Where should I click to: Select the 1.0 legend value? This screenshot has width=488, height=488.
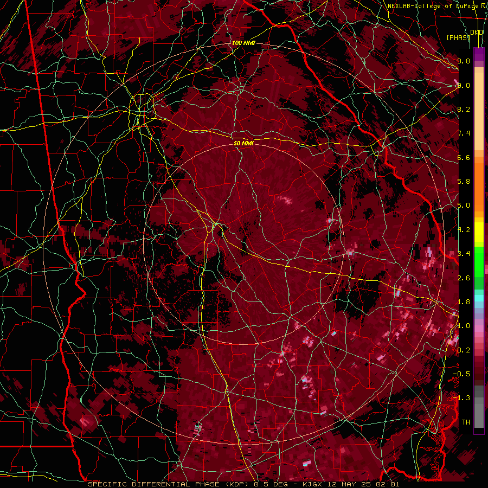click(464, 326)
